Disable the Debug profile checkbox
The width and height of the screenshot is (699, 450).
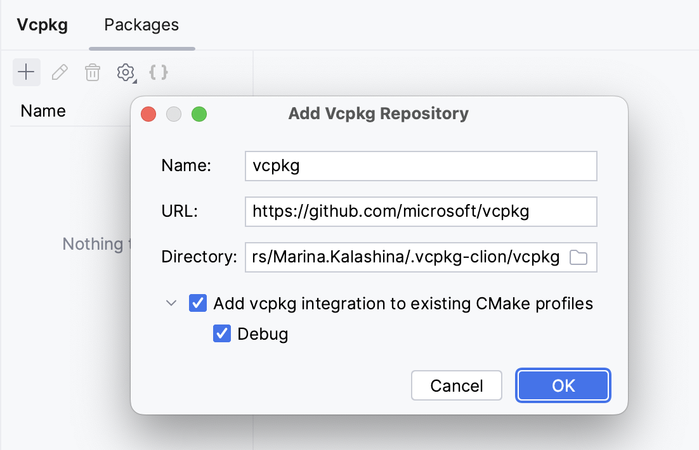(x=223, y=333)
